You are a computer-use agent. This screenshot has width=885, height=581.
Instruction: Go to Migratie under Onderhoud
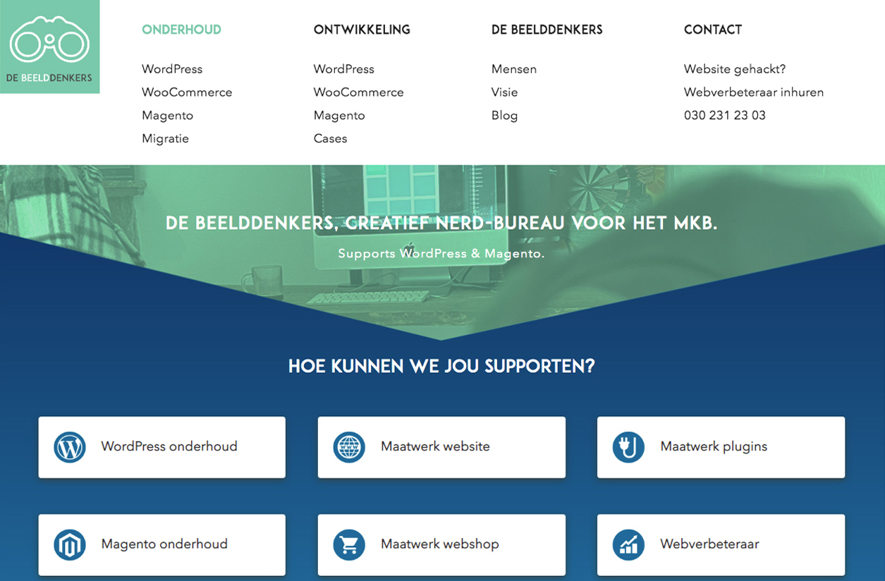[x=165, y=138]
